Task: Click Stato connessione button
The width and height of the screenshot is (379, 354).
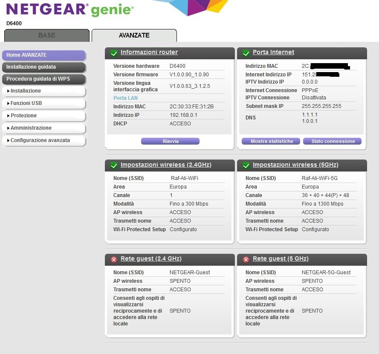Action: (x=333, y=141)
